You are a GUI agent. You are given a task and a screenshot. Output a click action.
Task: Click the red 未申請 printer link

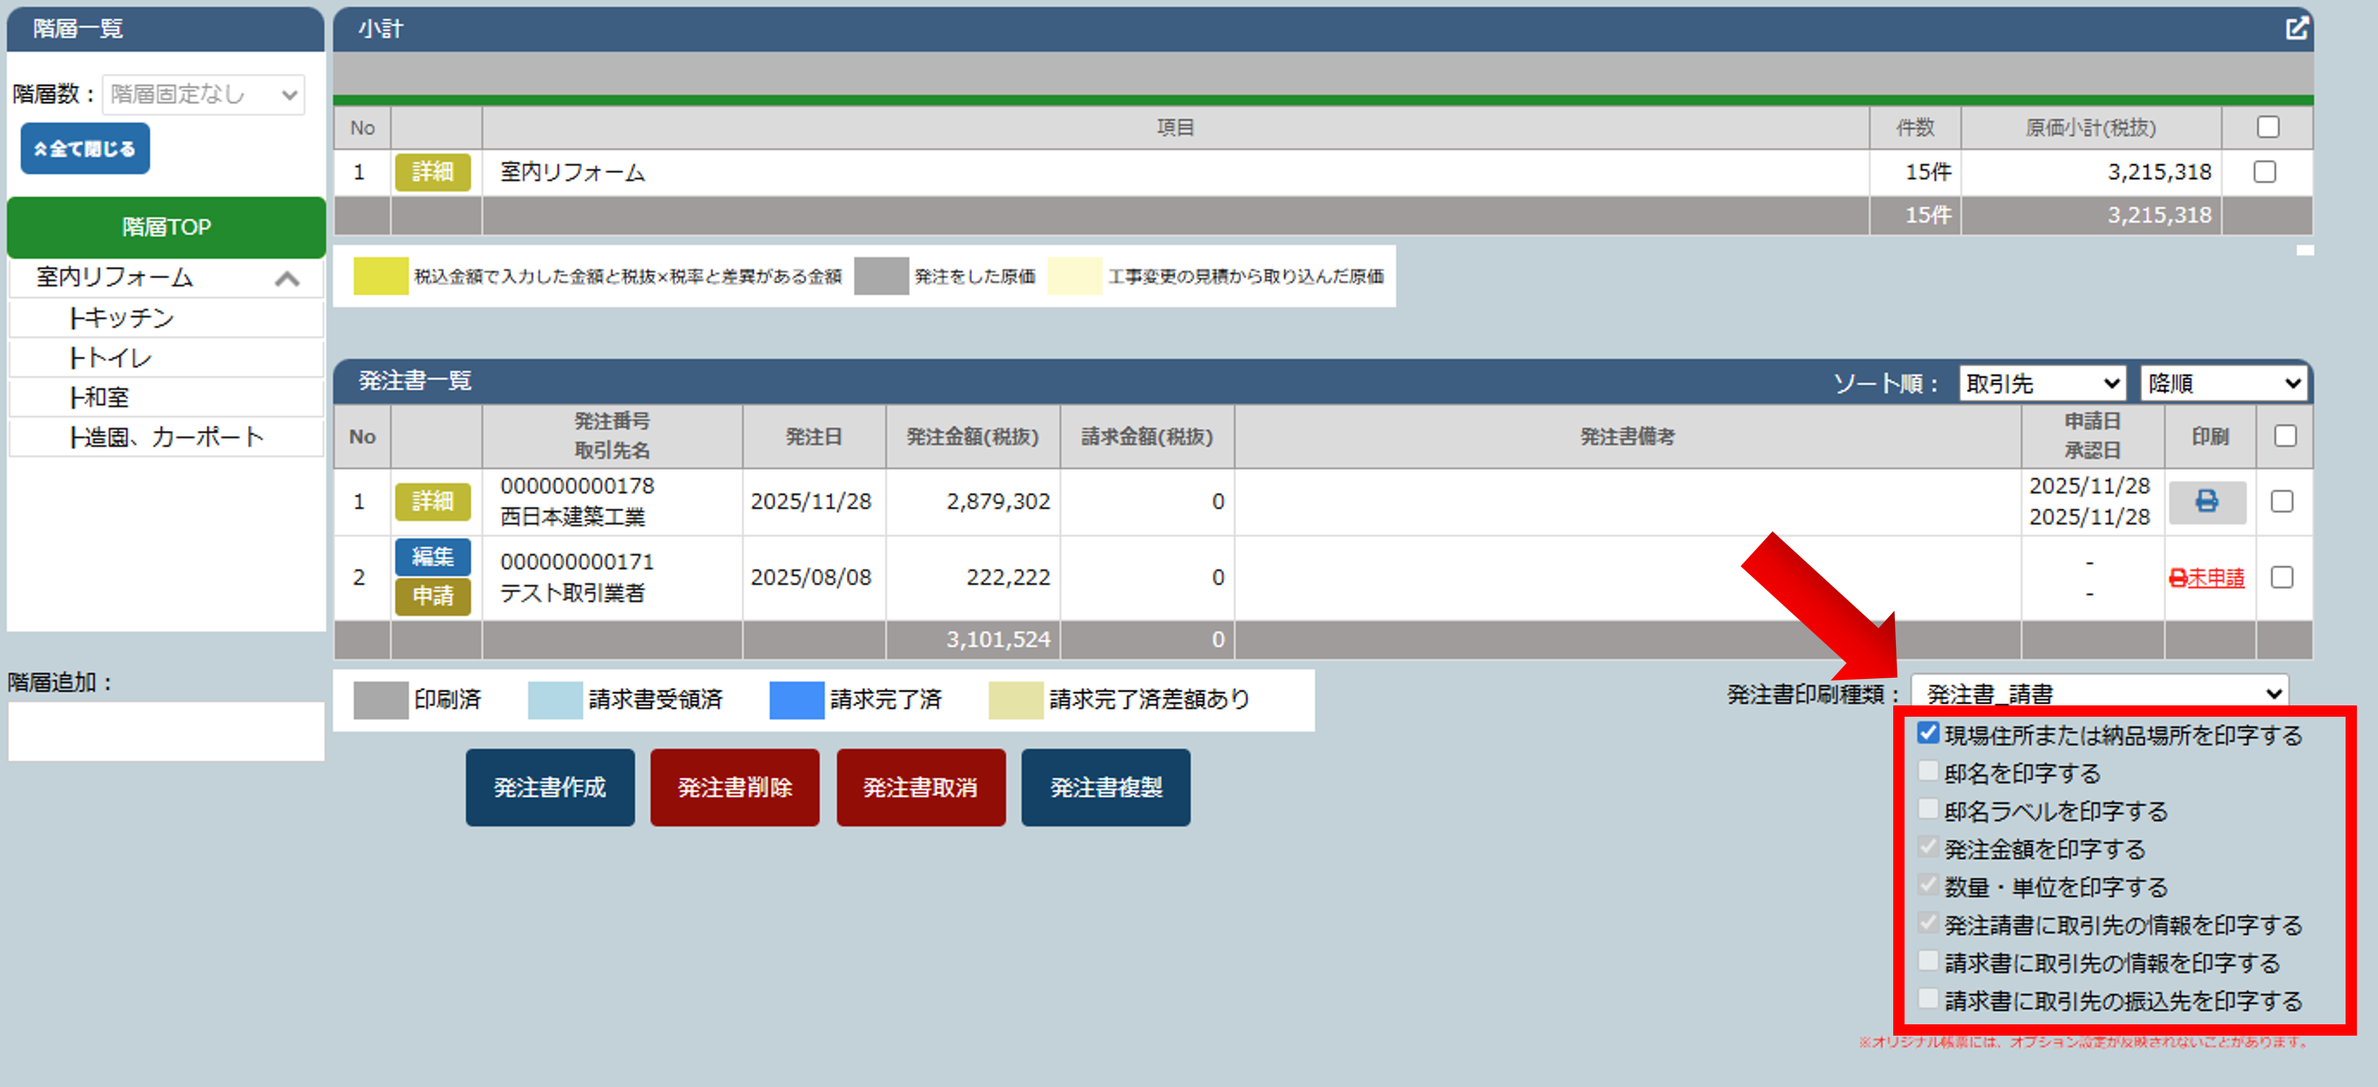pos(2206,578)
